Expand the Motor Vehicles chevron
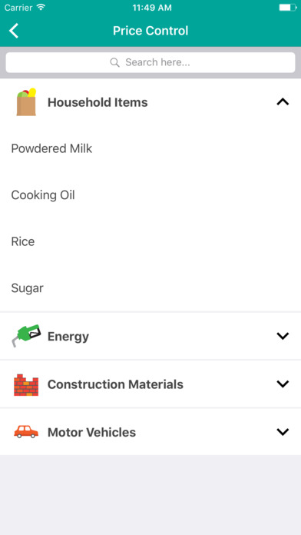The width and height of the screenshot is (301, 535). [283, 432]
